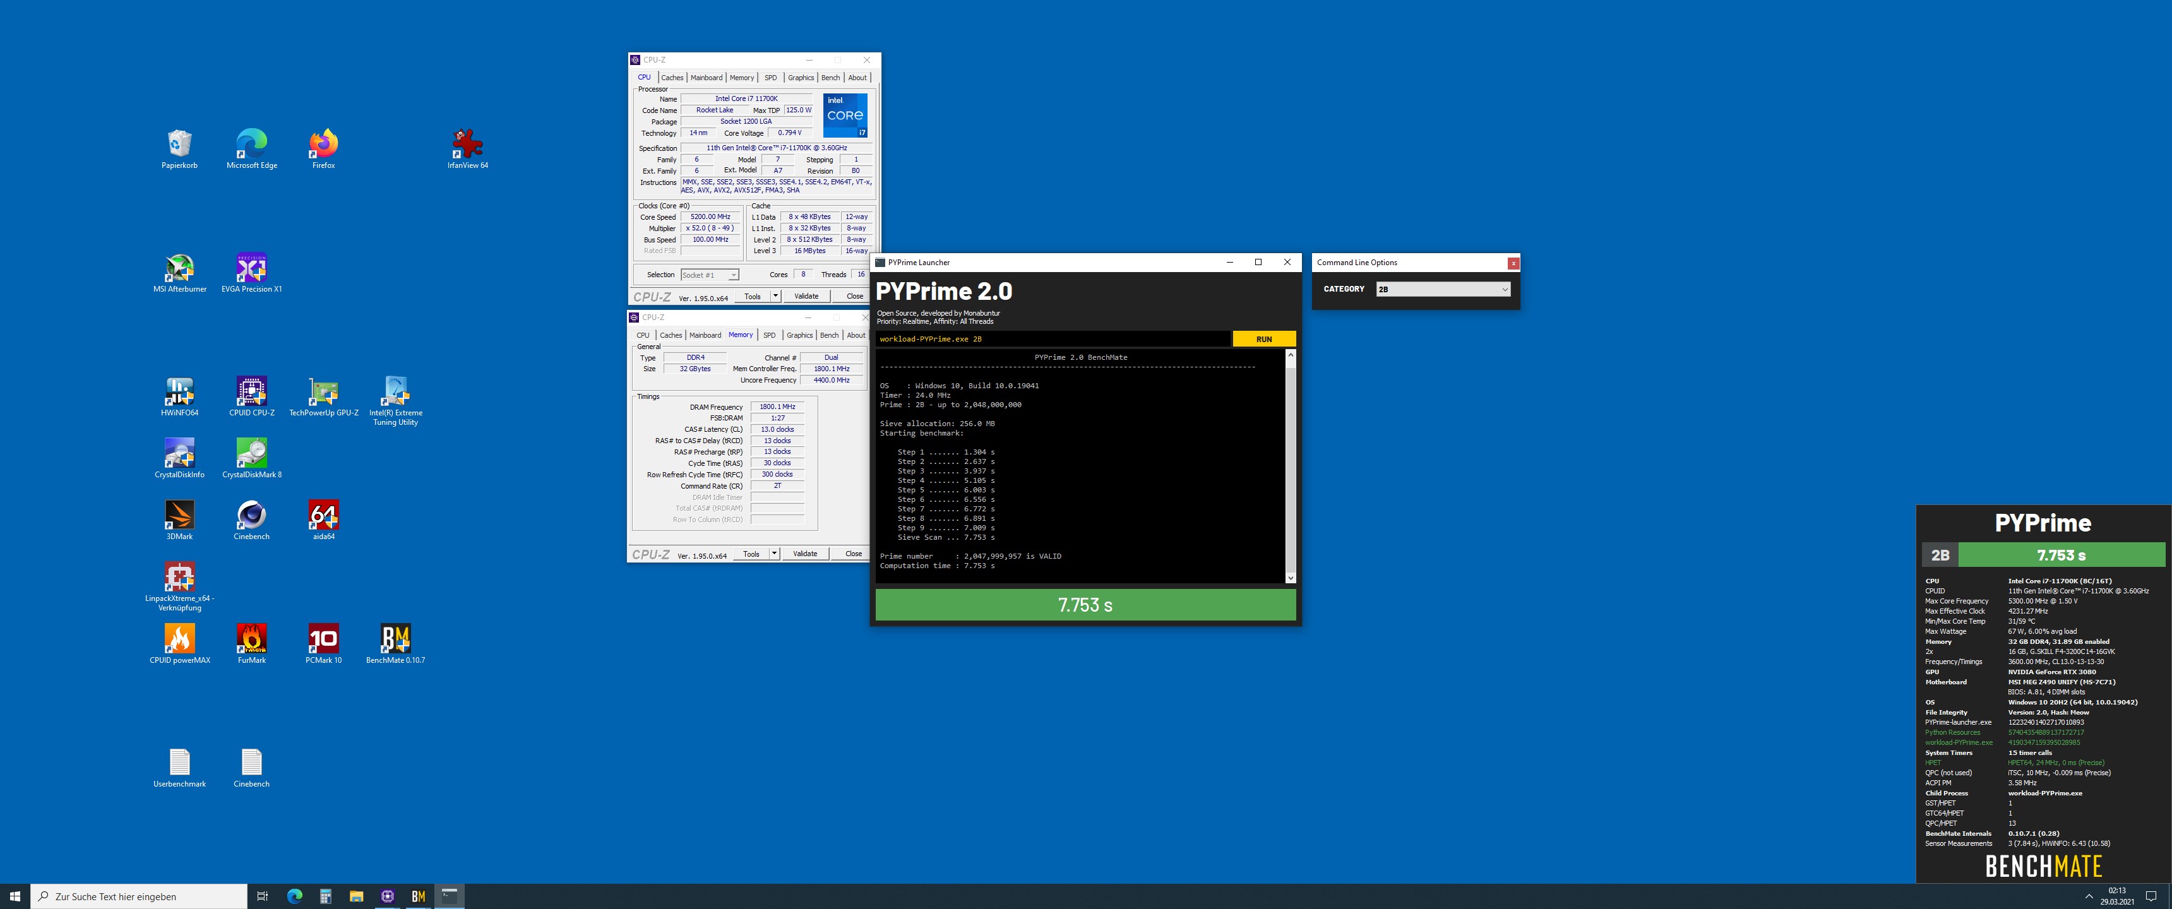Open Task View in the taskbar

[262, 896]
